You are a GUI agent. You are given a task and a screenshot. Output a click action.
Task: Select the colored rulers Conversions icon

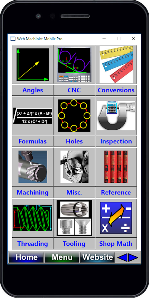[116, 64]
